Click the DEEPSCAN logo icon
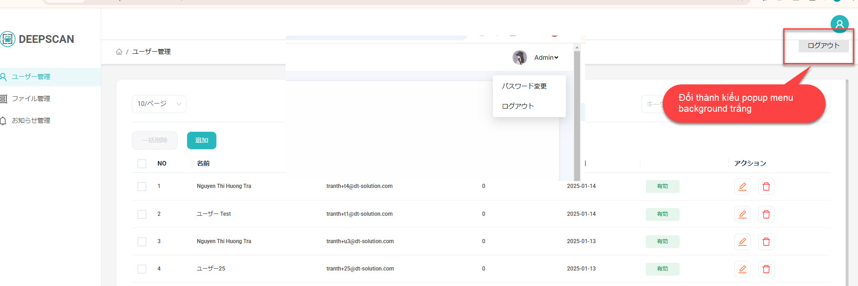The width and height of the screenshot is (858, 286). 8,39
